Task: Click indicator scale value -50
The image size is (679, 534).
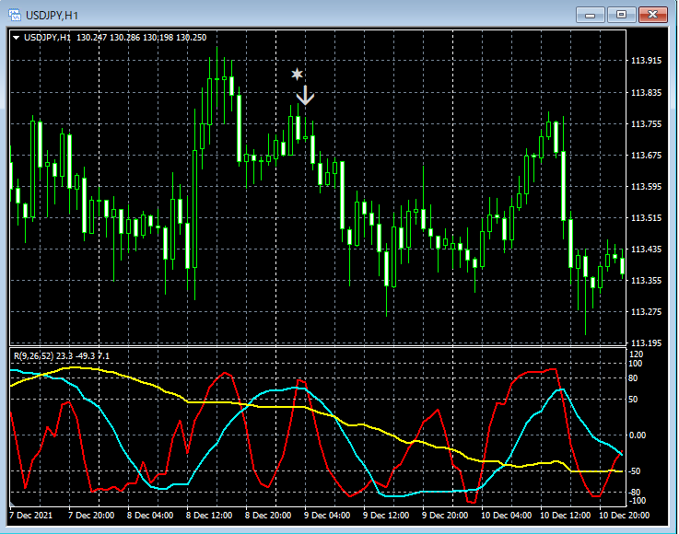Action: (x=634, y=470)
